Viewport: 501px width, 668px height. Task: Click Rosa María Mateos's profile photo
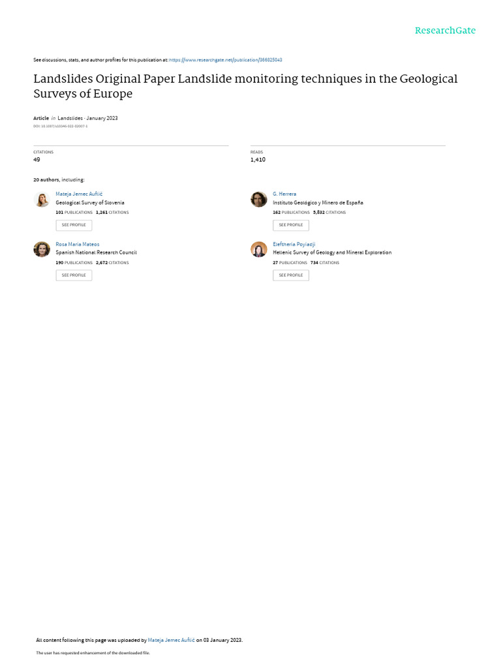pyautogui.click(x=42, y=249)
